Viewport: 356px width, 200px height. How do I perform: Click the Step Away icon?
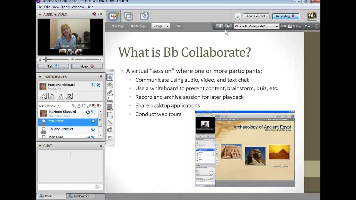52,96
